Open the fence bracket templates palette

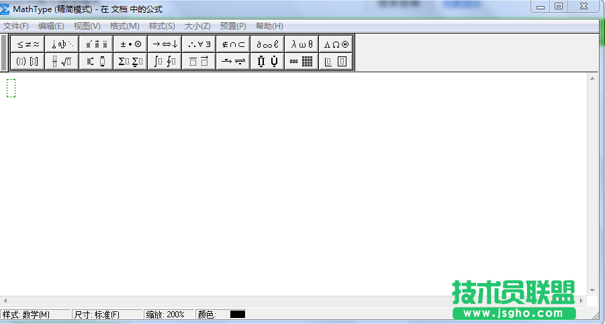(28, 62)
